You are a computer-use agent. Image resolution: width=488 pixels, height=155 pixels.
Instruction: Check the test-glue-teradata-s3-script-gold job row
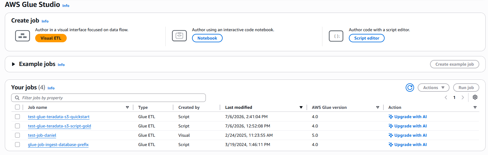point(17,126)
